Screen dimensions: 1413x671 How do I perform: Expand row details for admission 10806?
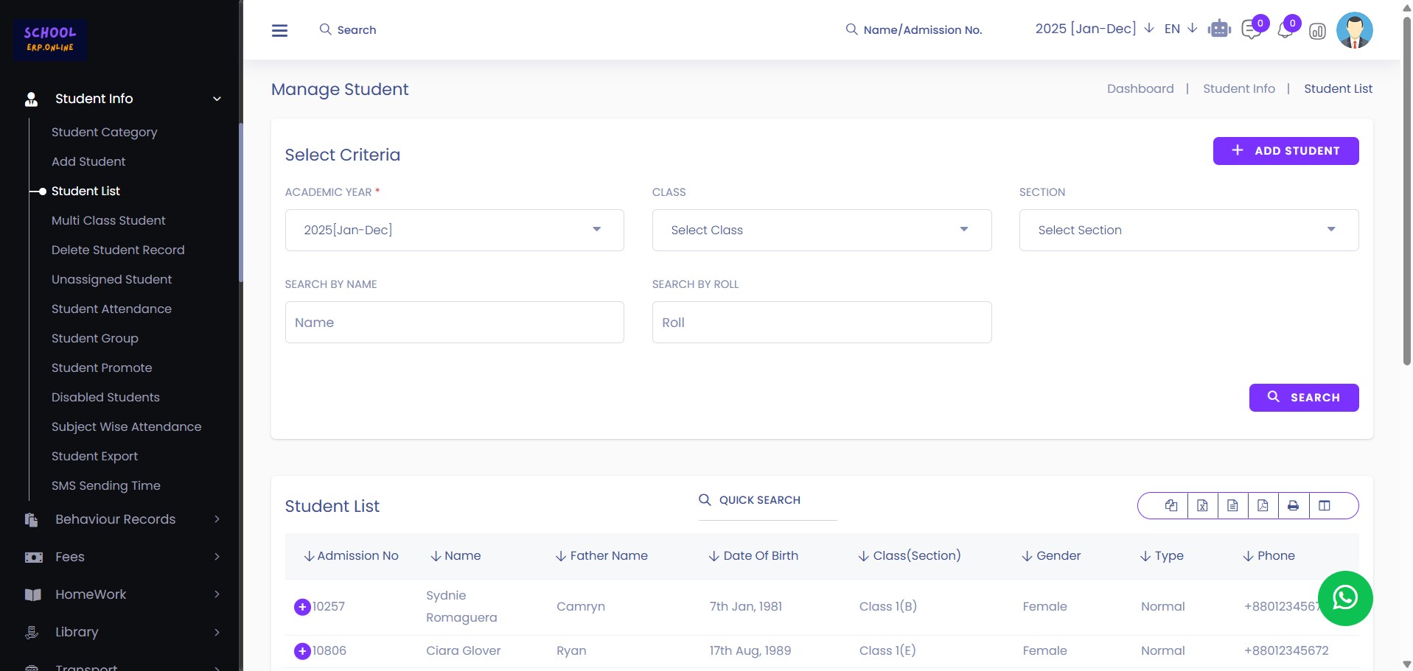pyautogui.click(x=302, y=651)
